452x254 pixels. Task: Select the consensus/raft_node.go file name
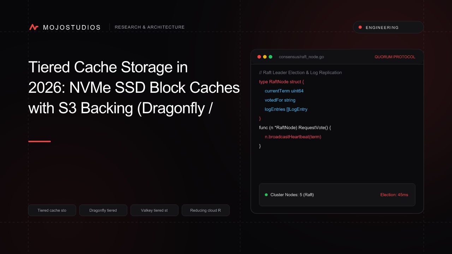pos(301,57)
